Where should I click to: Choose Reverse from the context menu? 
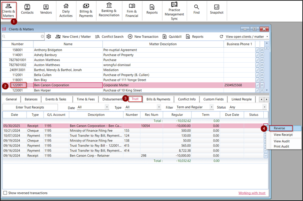[x=279, y=128]
